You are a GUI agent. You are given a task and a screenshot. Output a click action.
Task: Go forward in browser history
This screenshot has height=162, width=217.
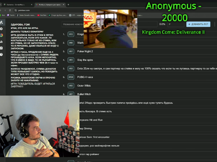pyautogui.click(x=5, y=10)
